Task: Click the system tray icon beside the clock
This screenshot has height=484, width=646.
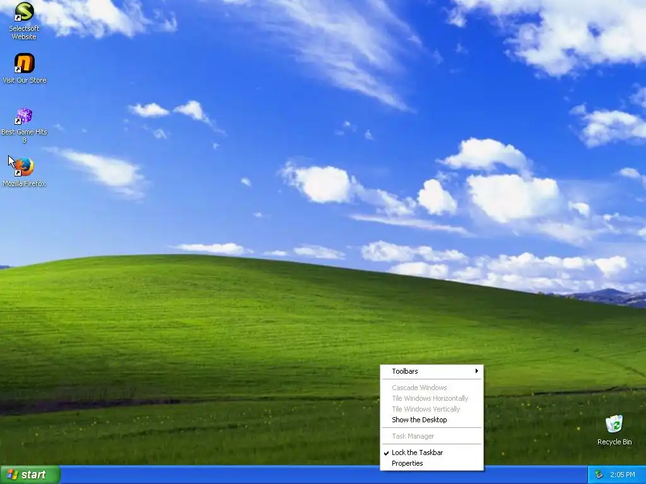Action: (599, 475)
